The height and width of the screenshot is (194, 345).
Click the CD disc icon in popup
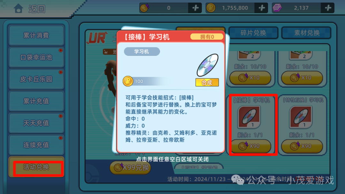(208, 65)
